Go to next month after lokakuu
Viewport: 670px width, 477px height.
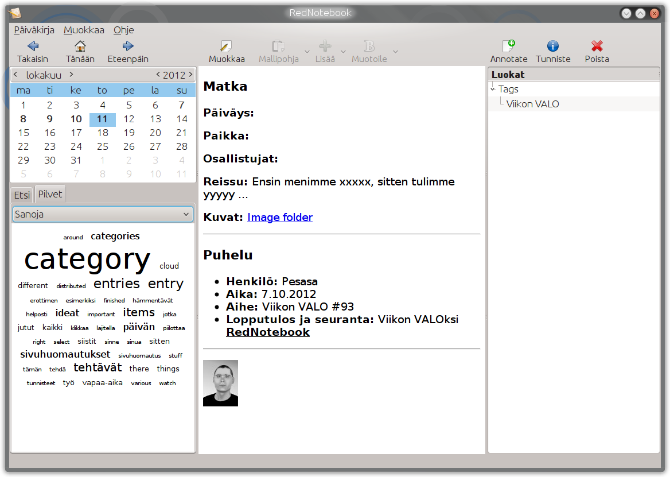coord(71,75)
